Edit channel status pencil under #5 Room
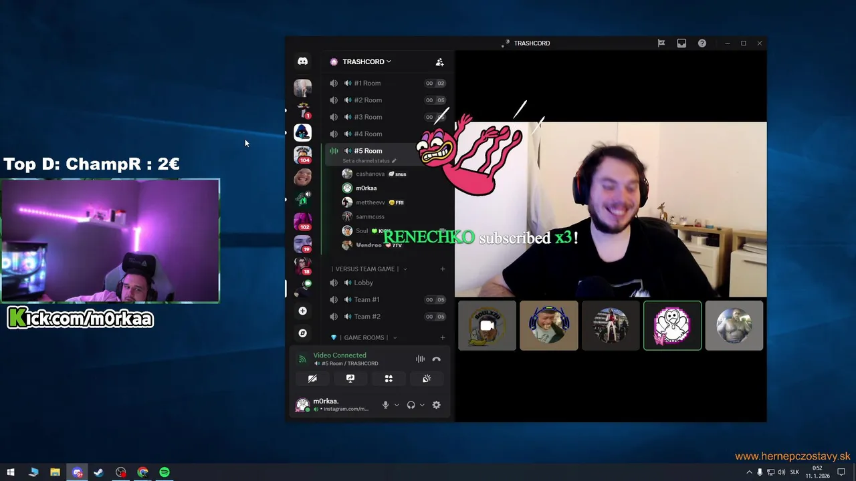 click(394, 161)
